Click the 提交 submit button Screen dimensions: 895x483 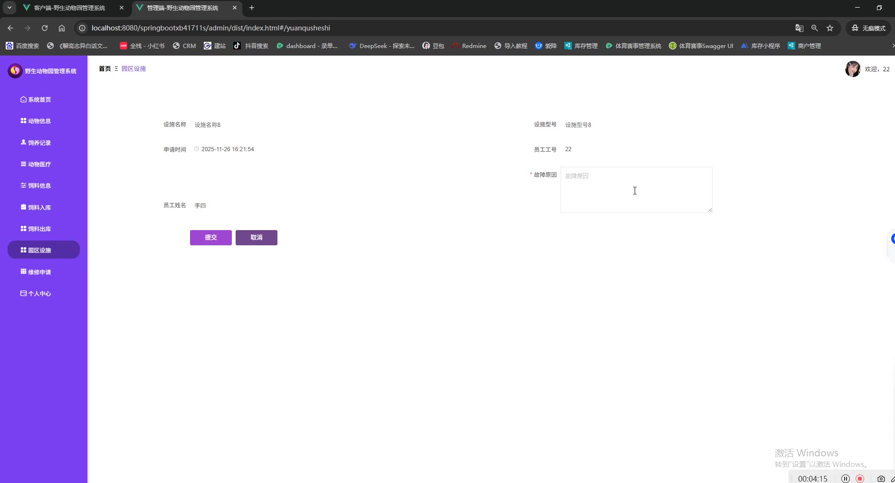(211, 238)
